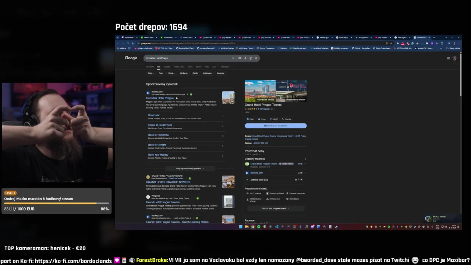Open the Corinthia Hotel Prague sponsored link

(160, 98)
